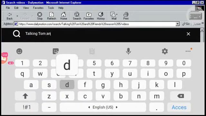Viewport: 206px width, 116px height.
Task: Open the Search toolbar button
Action: [x=77, y=16]
